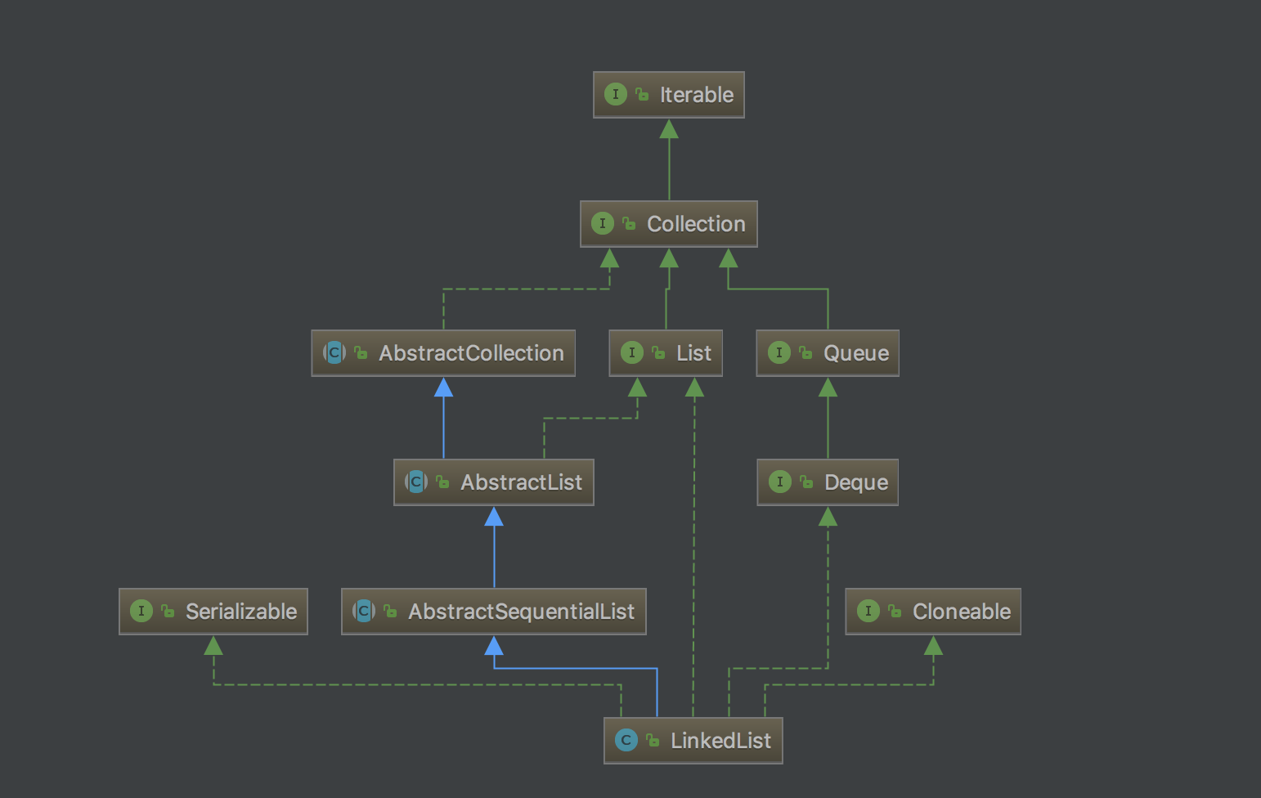This screenshot has height=798, width=1261.
Task: Click the interface icon on the Queue node
Action: point(779,353)
